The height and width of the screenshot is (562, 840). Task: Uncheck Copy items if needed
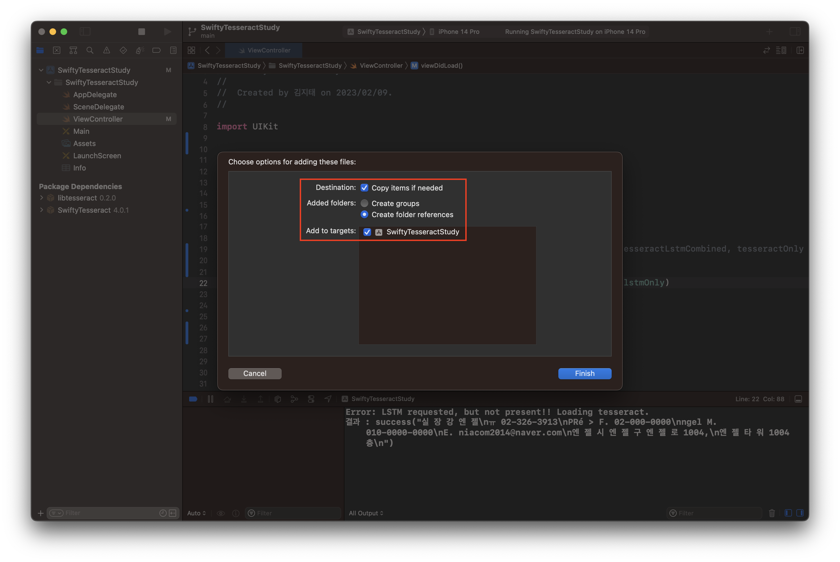[364, 188]
